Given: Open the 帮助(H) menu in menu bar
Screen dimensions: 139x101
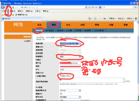Looking at the screenshot, I should tap(46, 11).
